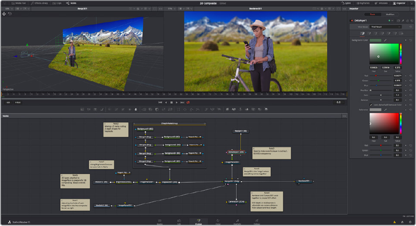This screenshot has width=416, height=226.
Task: Open the Effects Library panel
Action: 39,3
